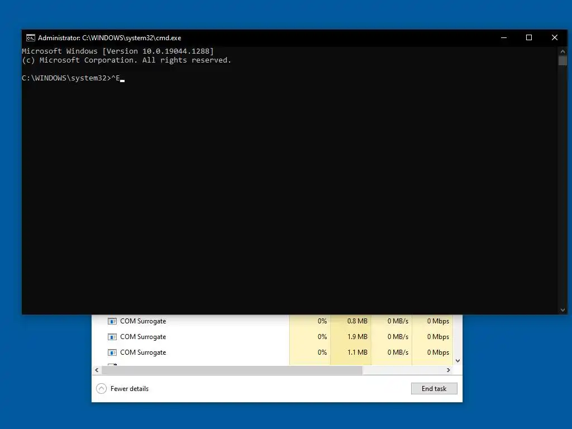Screen dimensions: 572x429
Task: Click the Command Prompt scroll up arrow
Action: pyautogui.click(x=563, y=51)
